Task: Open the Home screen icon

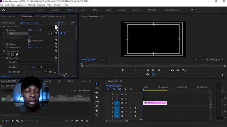Action: pos(4,10)
